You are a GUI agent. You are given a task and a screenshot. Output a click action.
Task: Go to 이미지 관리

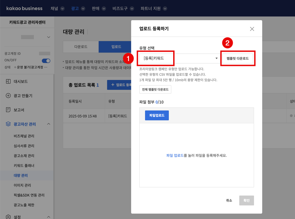[x=22, y=185]
